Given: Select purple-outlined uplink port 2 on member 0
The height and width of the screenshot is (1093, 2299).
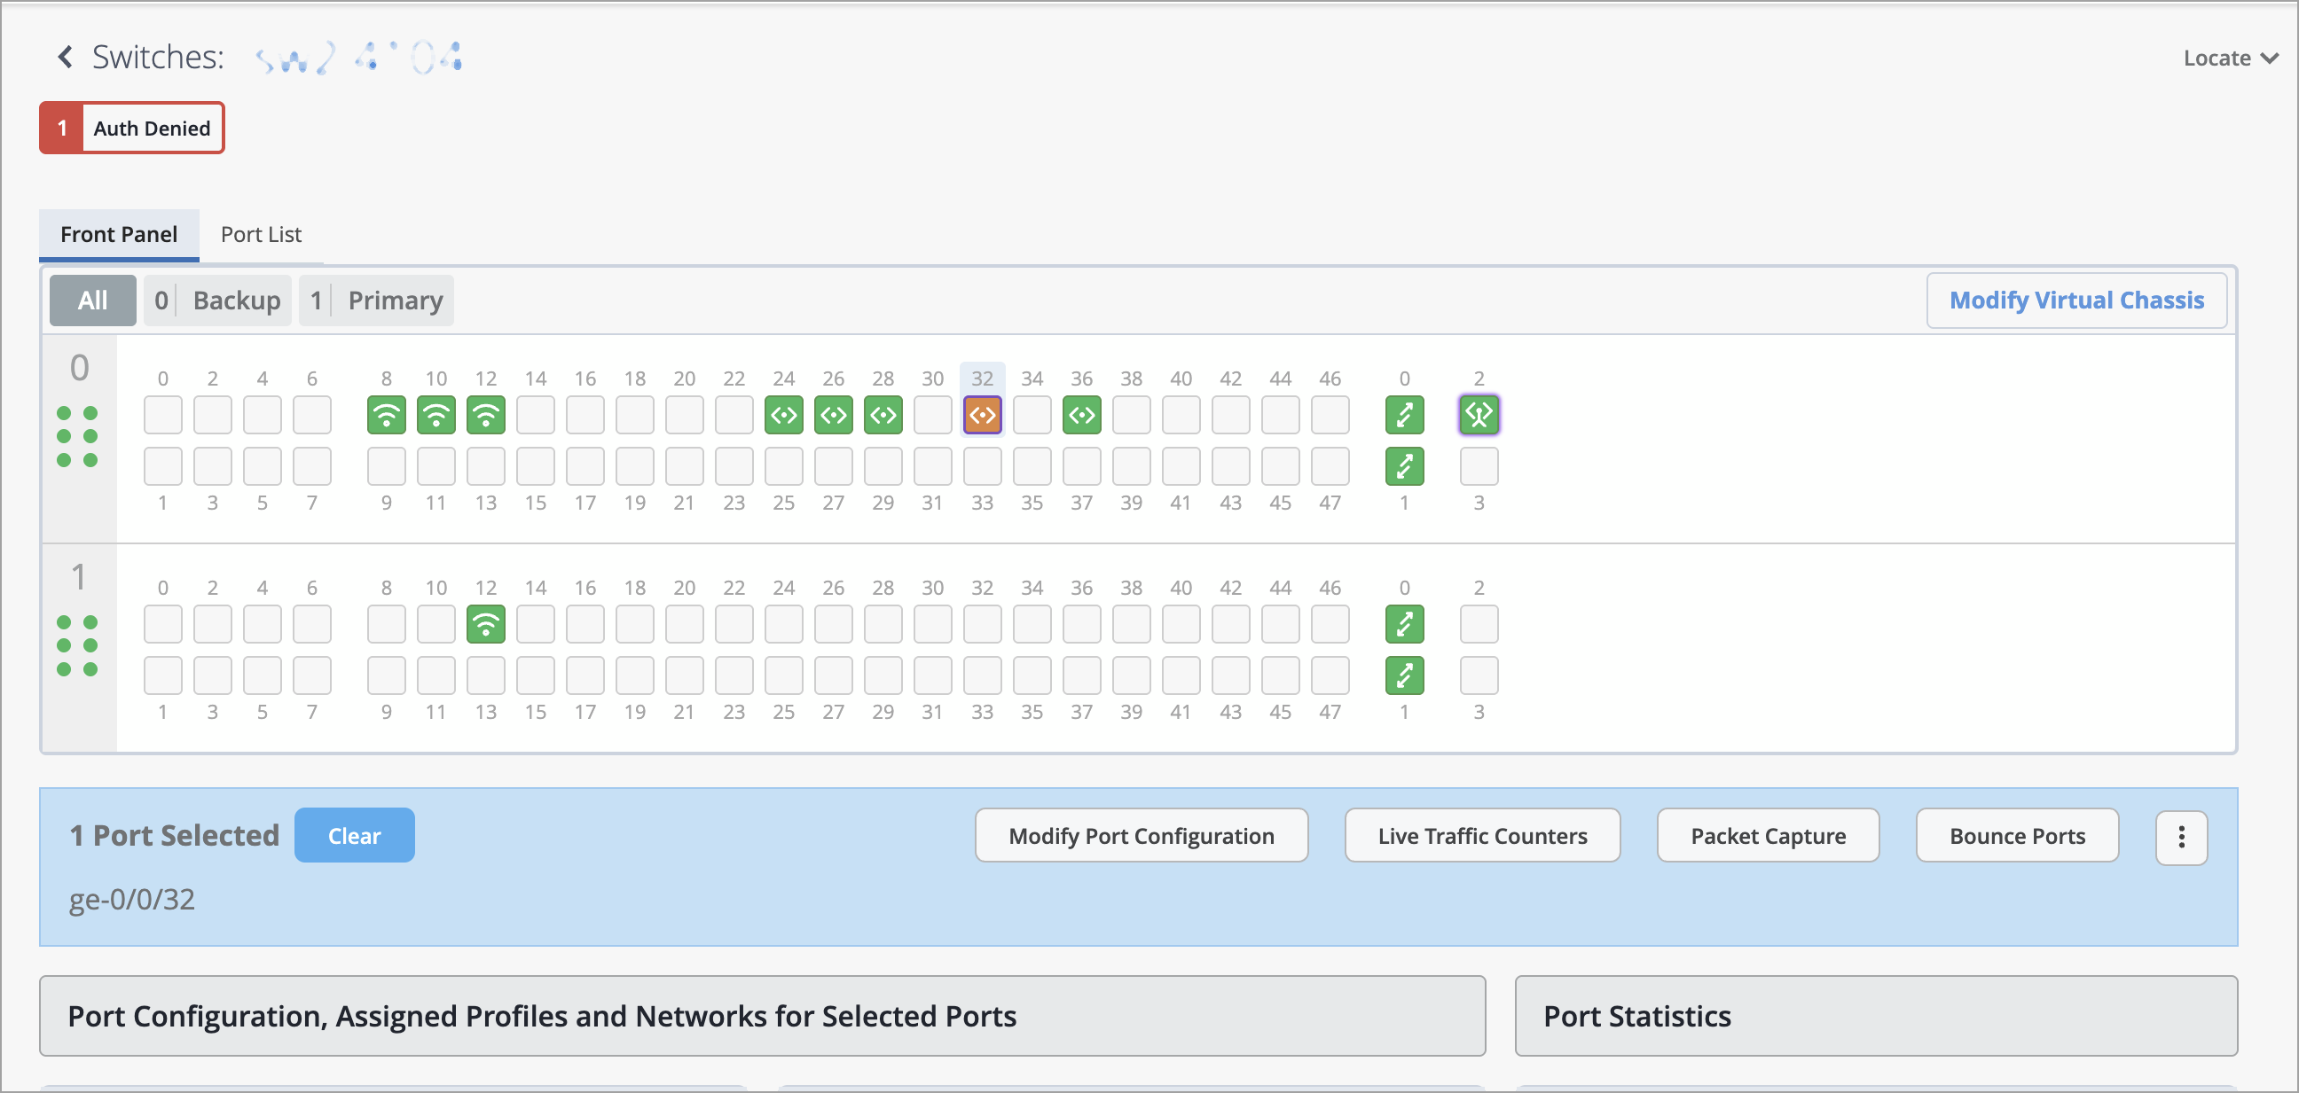Looking at the screenshot, I should coord(1479,416).
